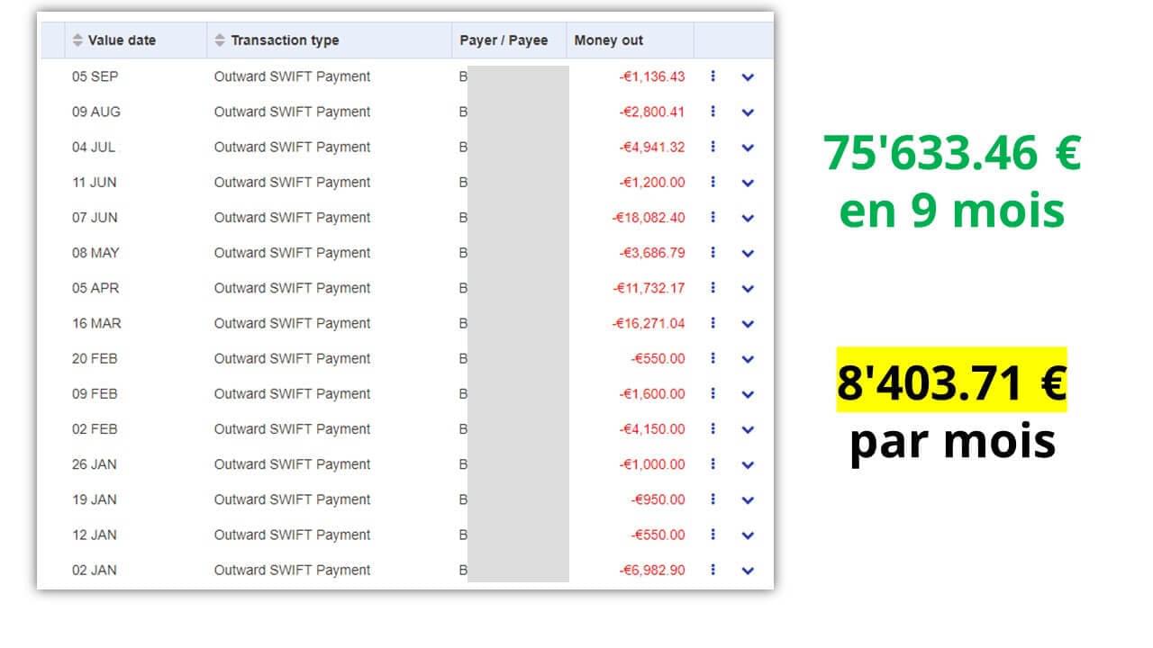The height and width of the screenshot is (648, 1153).
Task: Click the Money out column header
Action: click(609, 40)
